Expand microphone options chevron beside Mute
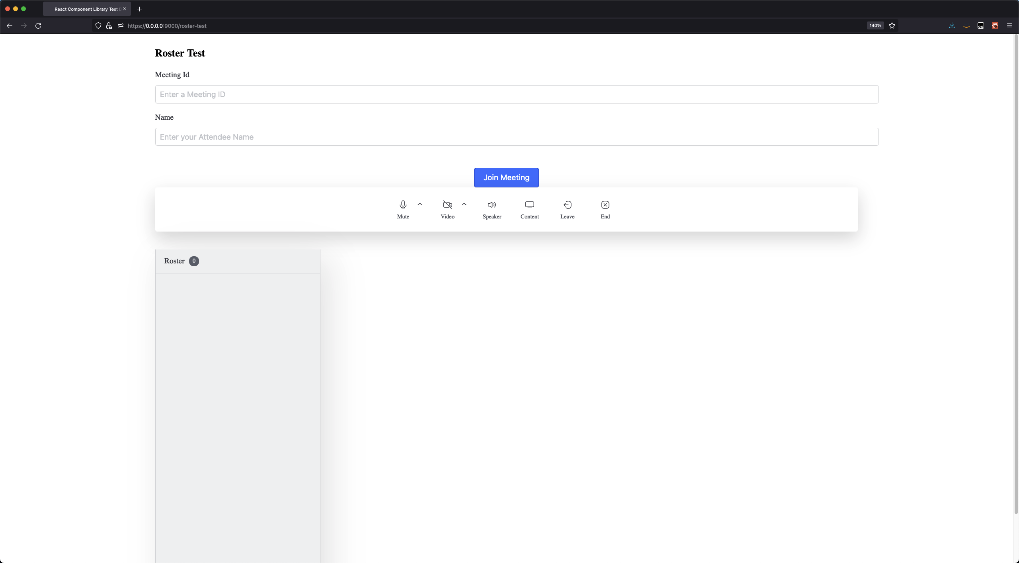Image resolution: width=1019 pixels, height=563 pixels. pos(420,204)
